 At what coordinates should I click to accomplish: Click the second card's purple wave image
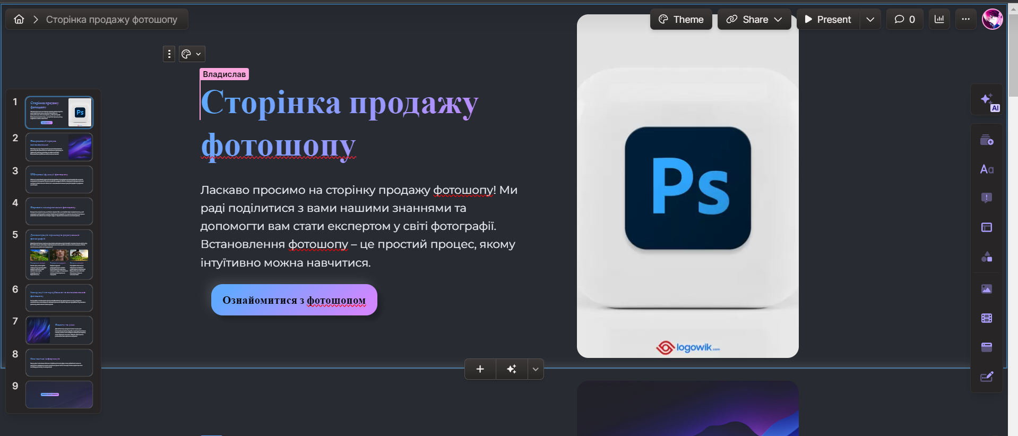(688, 408)
